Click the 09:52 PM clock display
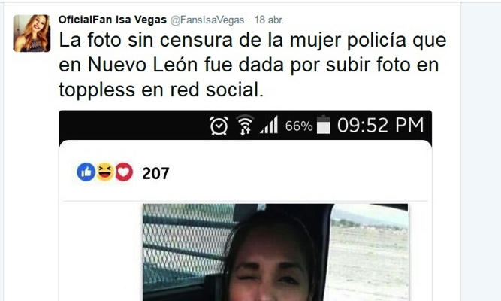Viewport: 501px width, 301px height. pyautogui.click(x=380, y=125)
